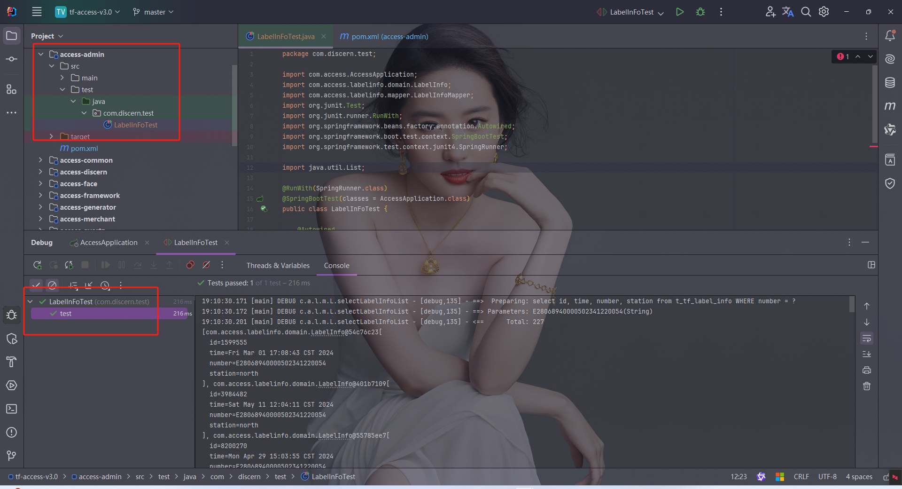Viewport: 902px width, 489px height.
Task: Open the Database tool window
Action: click(x=890, y=83)
